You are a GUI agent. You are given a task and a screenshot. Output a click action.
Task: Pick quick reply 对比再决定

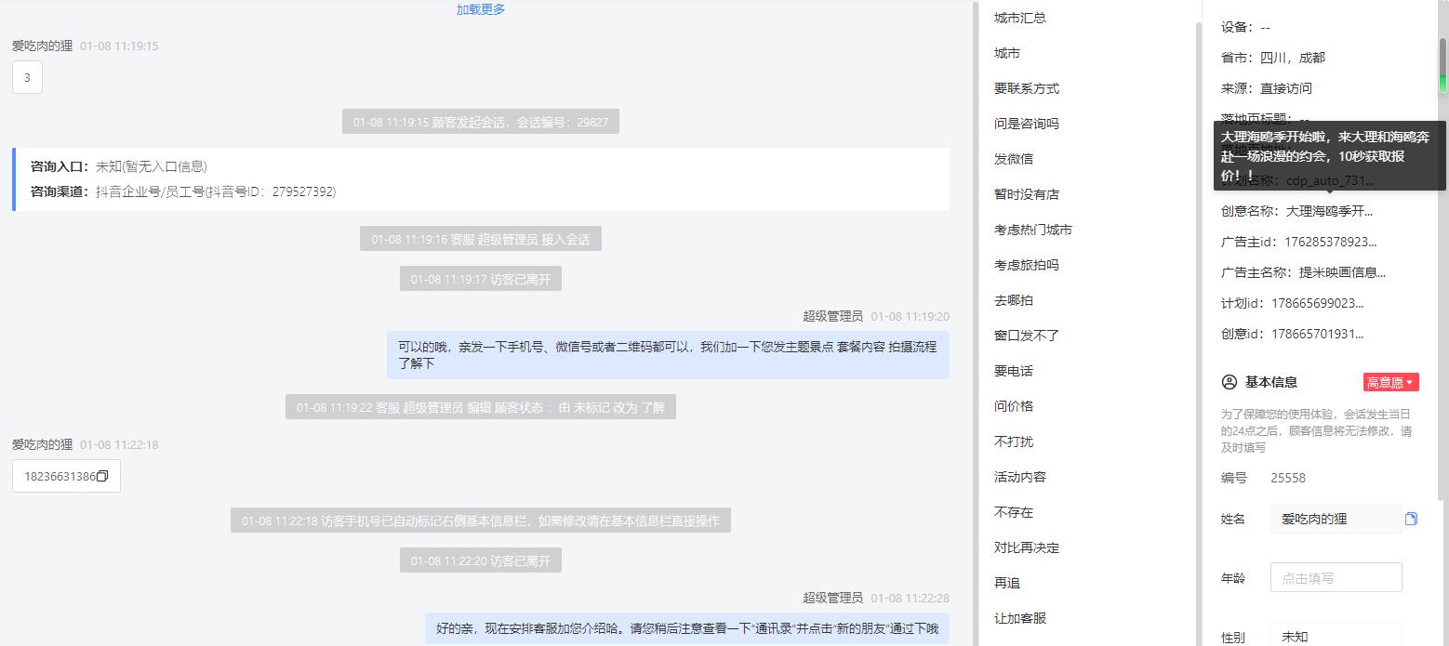[1027, 547]
